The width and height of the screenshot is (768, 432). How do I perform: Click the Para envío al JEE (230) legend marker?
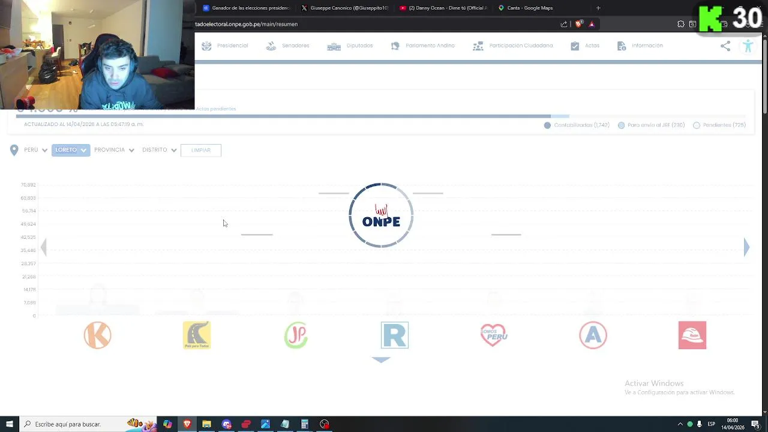pos(621,125)
